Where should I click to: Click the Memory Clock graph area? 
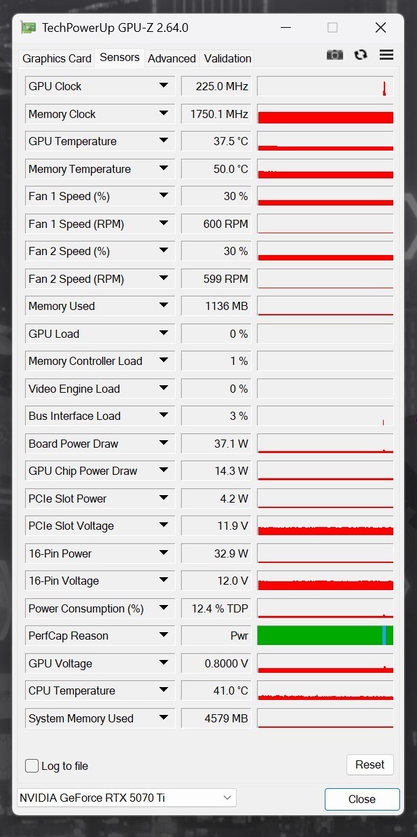324,113
